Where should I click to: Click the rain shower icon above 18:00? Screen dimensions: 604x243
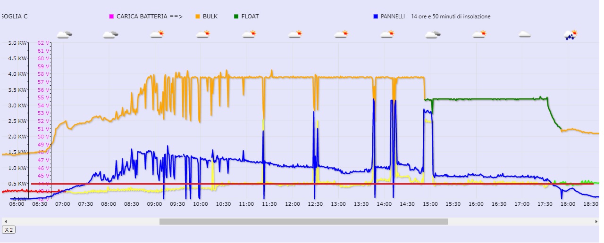point(570,35)
